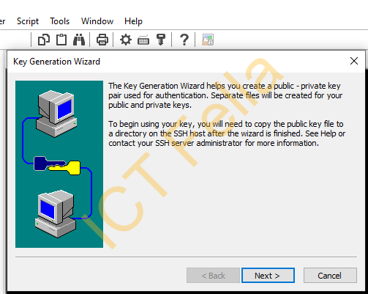This screenshot has width=368, height=294.
Task: Open the Tools menu
Action: coord(60,21)
